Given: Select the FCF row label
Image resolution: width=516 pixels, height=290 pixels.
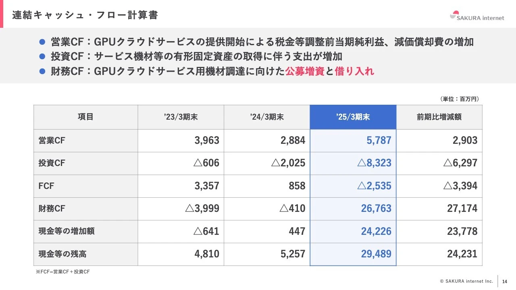Looking at the screenshot, I should pyautogui.click(x=46, y=186).
